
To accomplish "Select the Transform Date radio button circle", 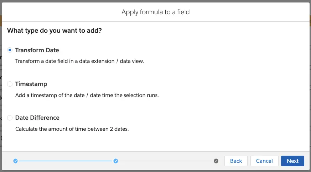I will (10, 50).
